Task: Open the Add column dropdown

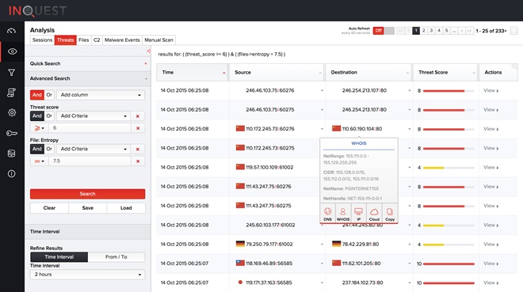Action: (x=101, y=95)
